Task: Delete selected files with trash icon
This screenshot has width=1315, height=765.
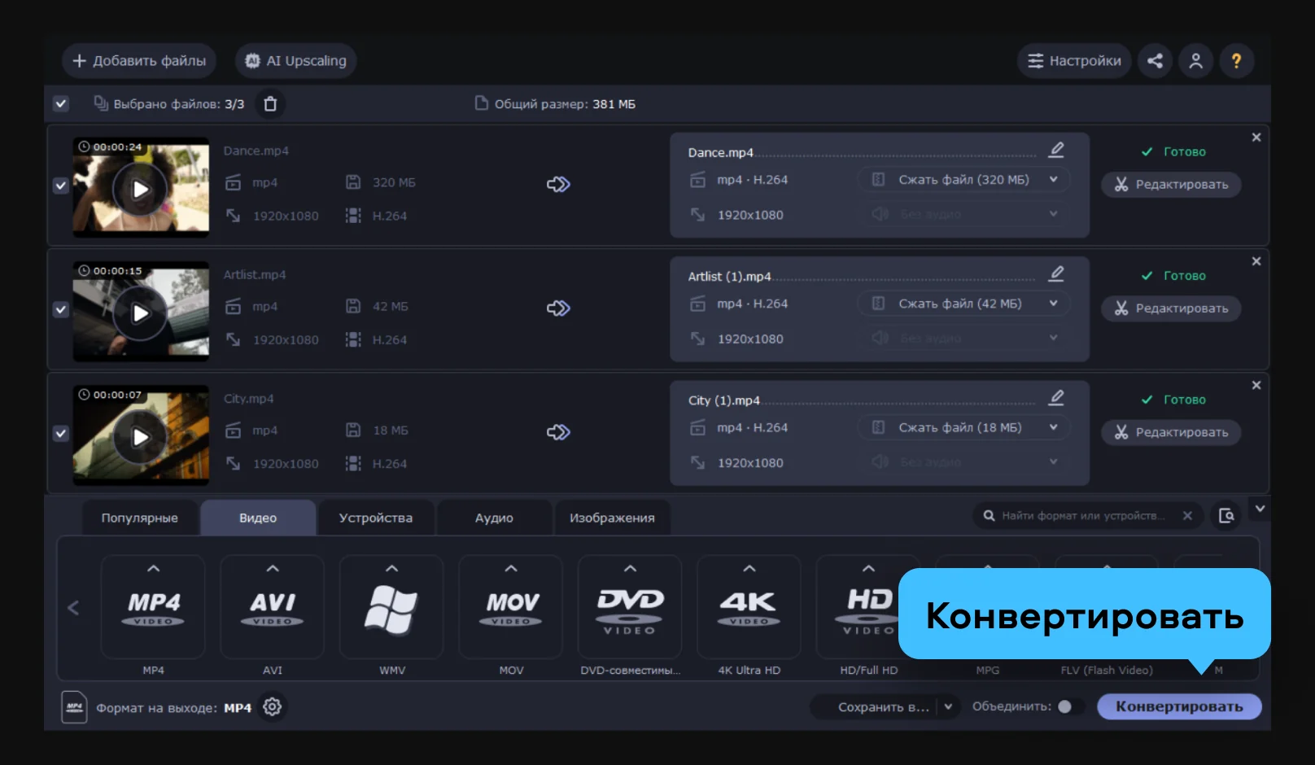Action: click(270, 104)
